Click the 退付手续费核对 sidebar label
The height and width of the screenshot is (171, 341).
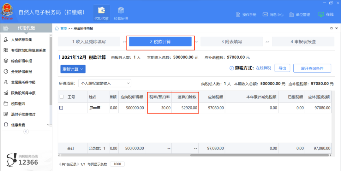point(23,114)
